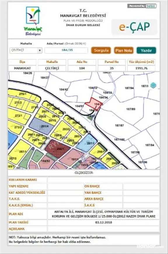
Task: Click the Yazdır print button
Action: [146, 51]
